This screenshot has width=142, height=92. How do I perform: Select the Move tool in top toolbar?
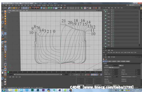(12, 8)
